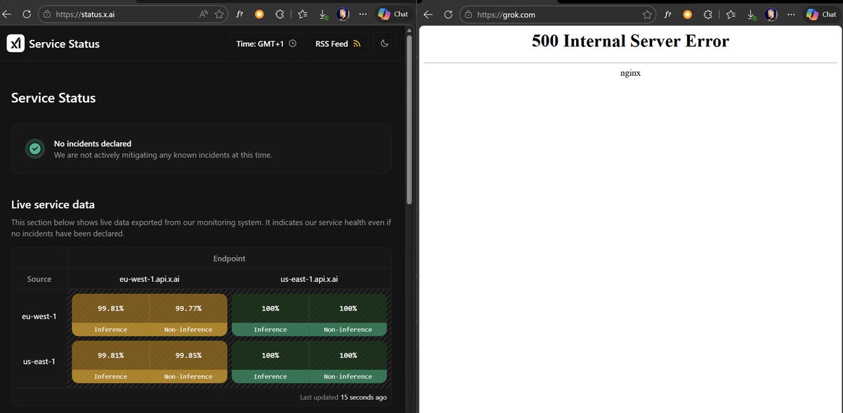Open Favorites list in grok.com window
Image resolution: width=843 pixels, height=413 pixels.
[731, 14]
